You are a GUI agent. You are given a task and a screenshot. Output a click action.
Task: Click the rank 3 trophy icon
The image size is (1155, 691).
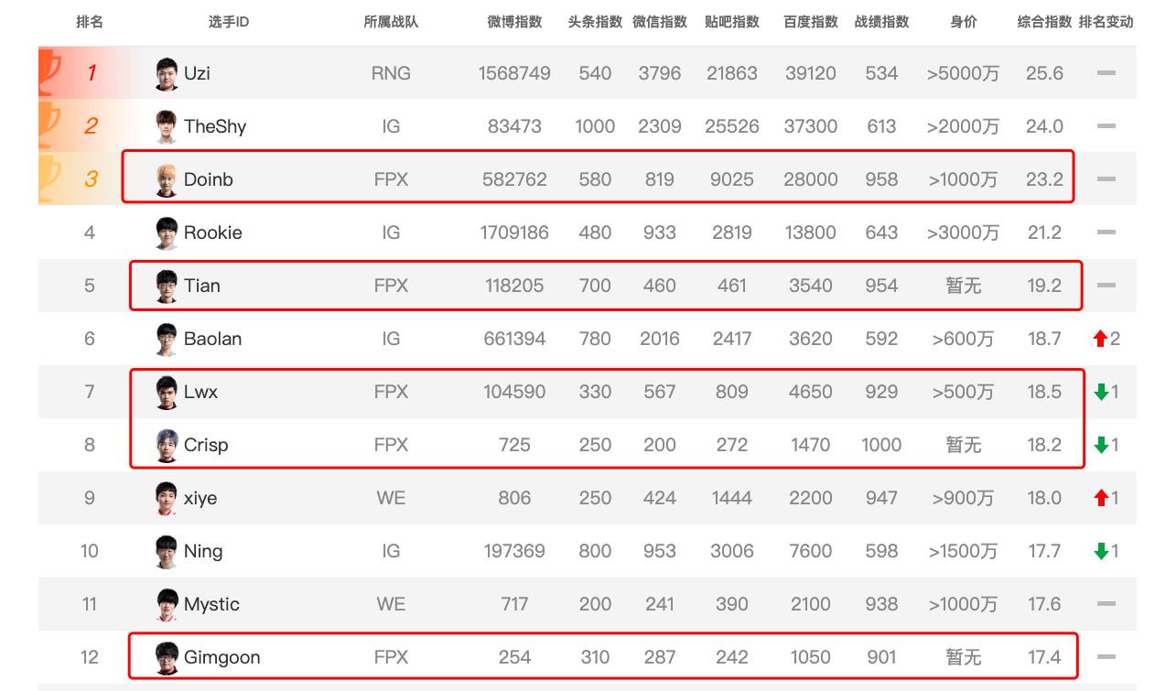[50, 179]
